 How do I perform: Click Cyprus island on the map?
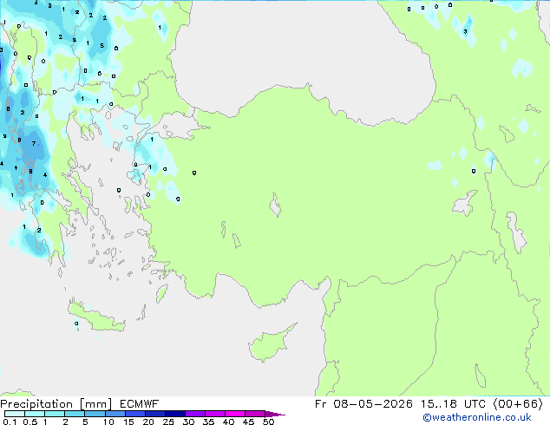coord(271,343)
